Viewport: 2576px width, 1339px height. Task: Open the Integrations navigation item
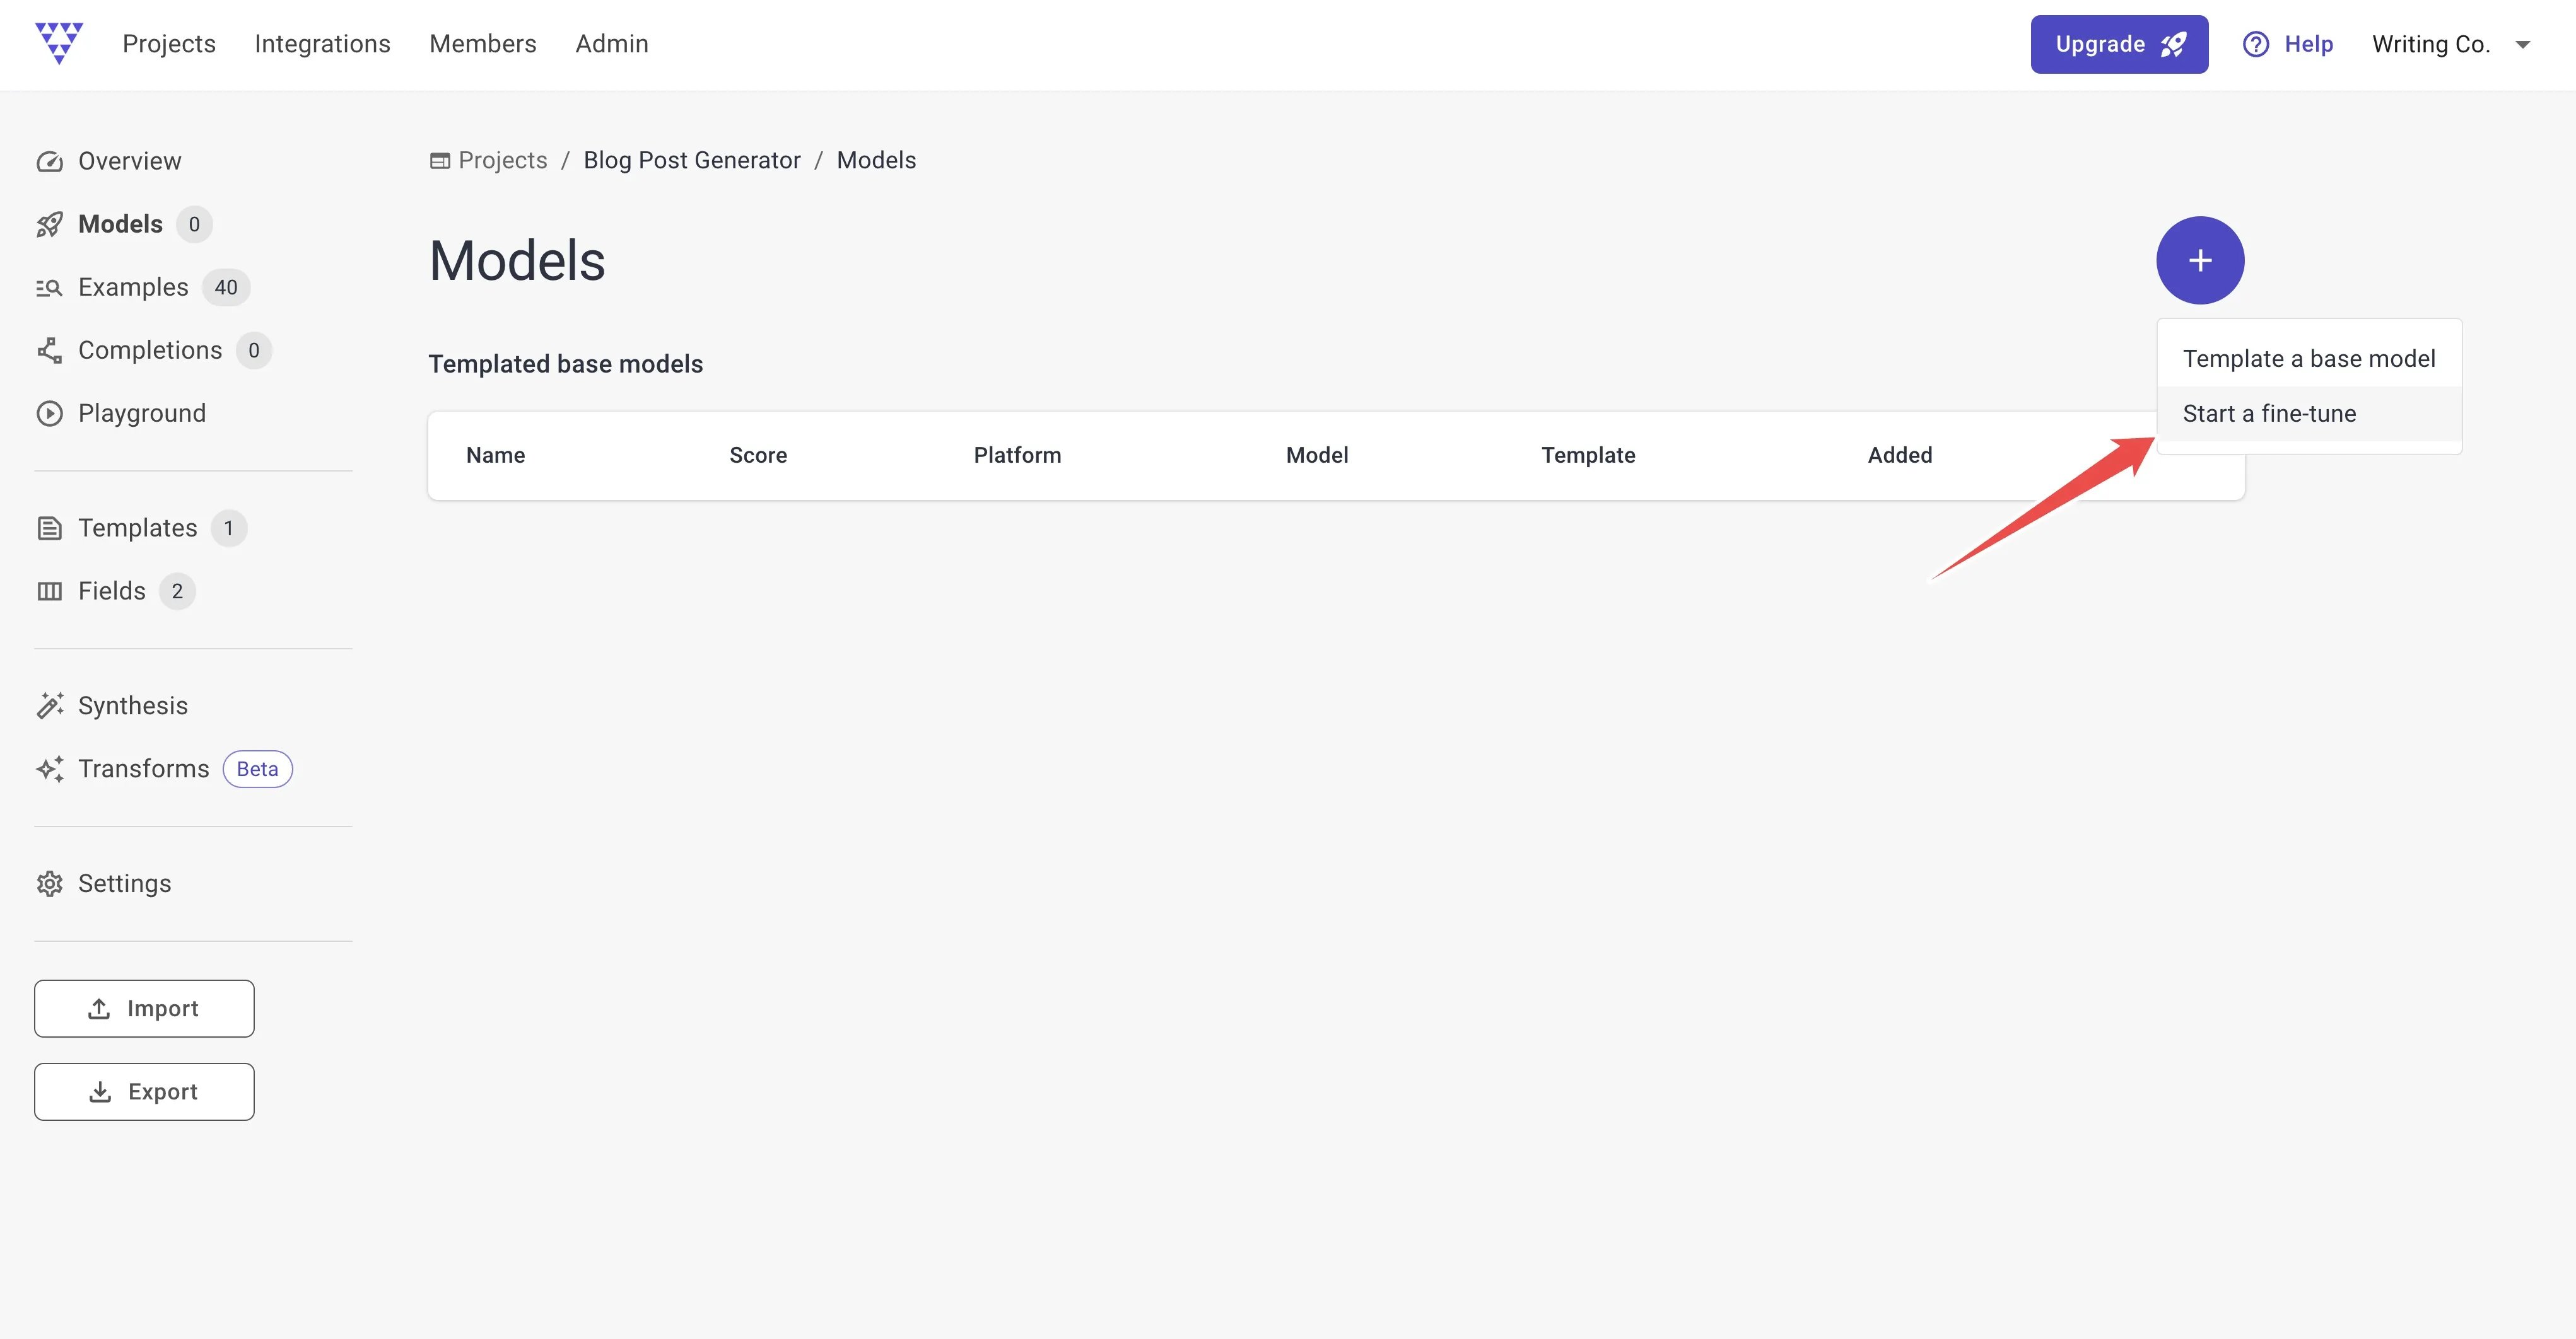pos(322,44)
